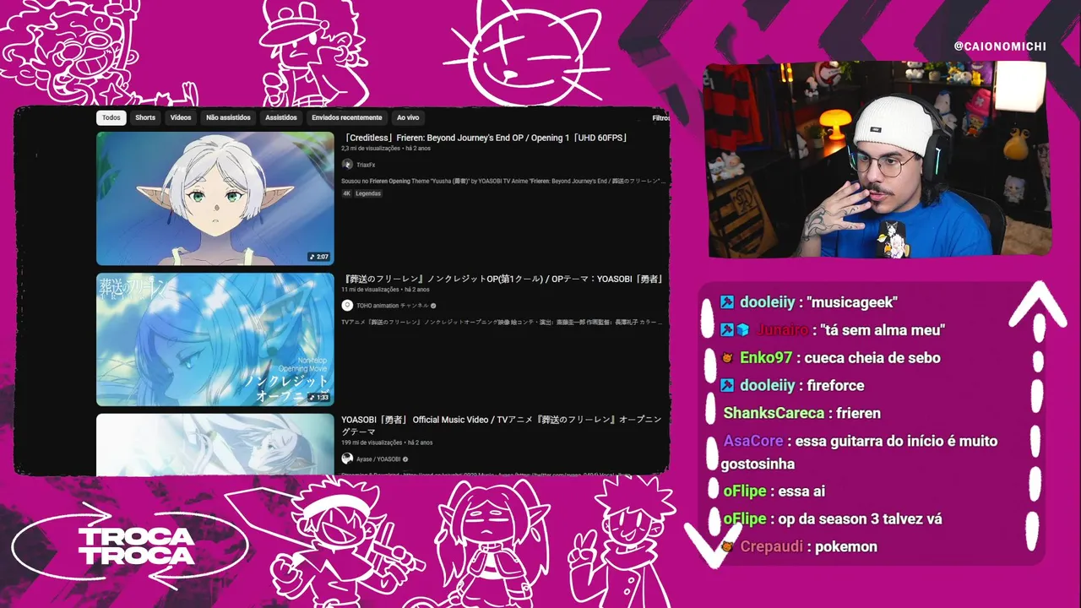This screenshot has width=1081, height=608.
Task: Click the Crepaudi username in chat
Action: click(x=772, y=547)
